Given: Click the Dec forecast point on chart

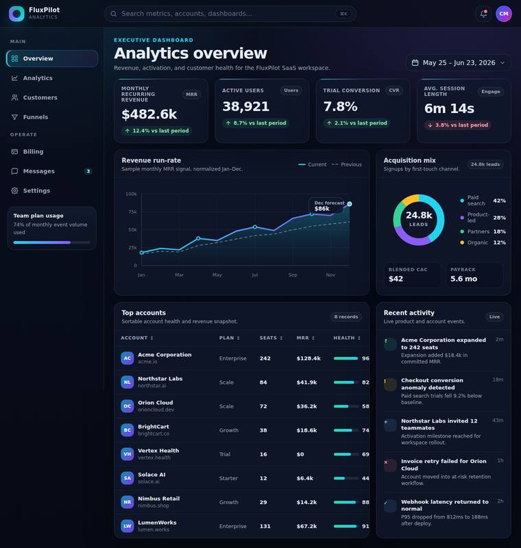Looking at the screenshot, I should tap(350, 203).
